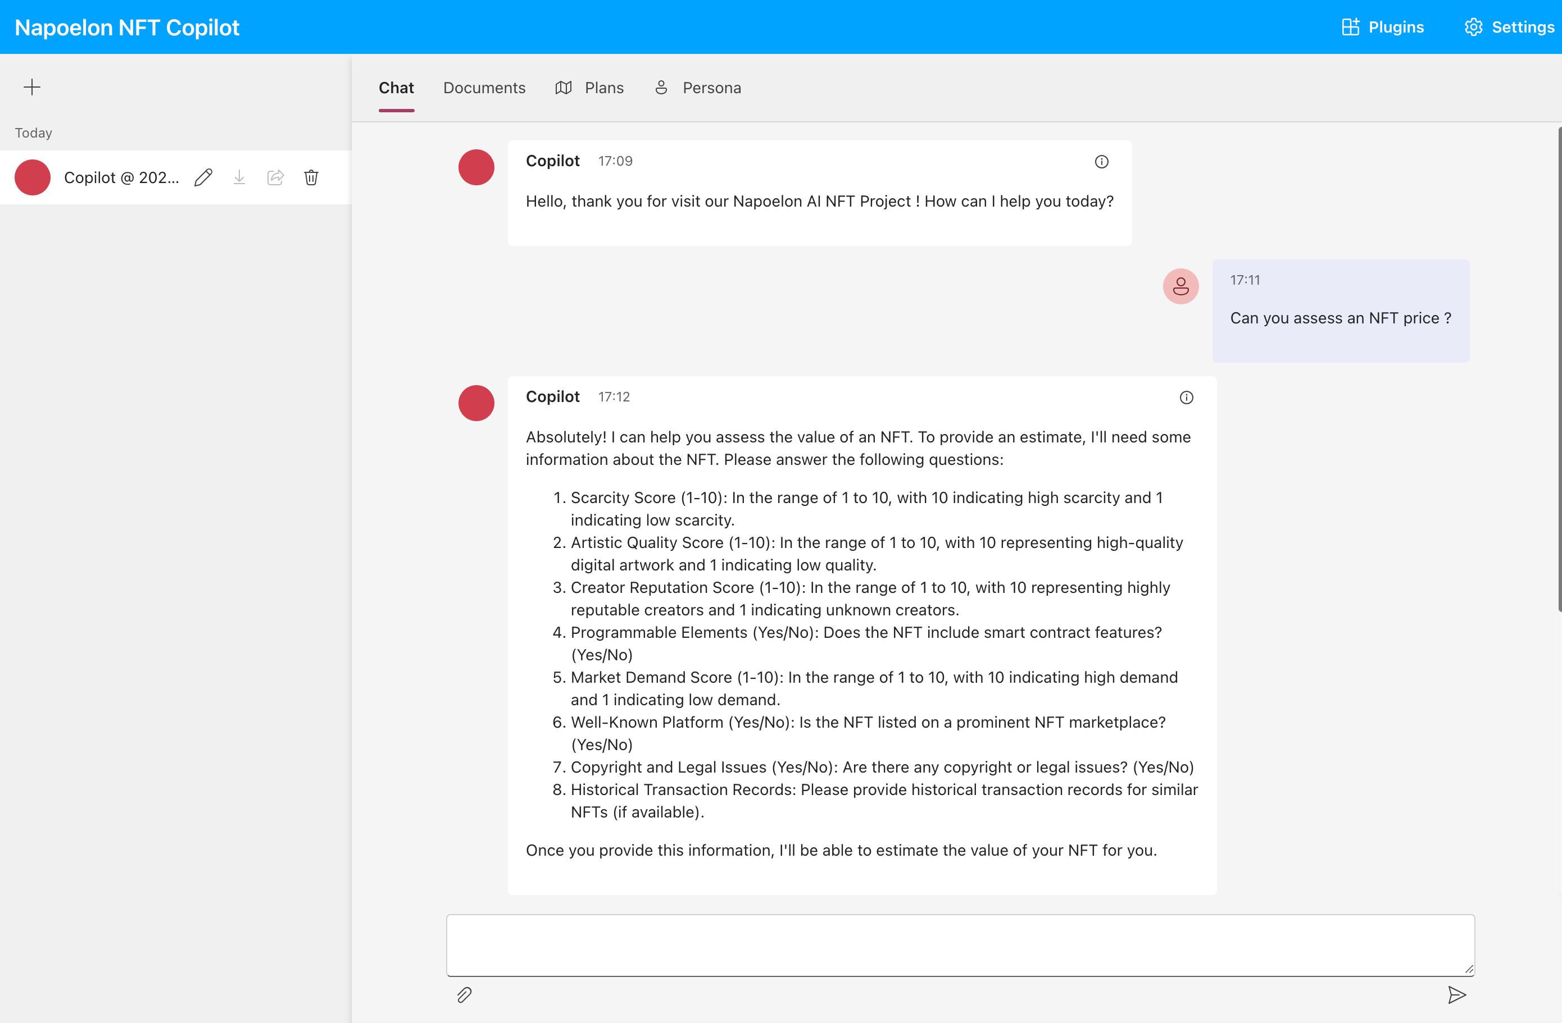Show info for the 17:09 Copilot message
The height and width of the screenshot is (1023, 1562).
pyautogui.click(x=1102, y=161)
